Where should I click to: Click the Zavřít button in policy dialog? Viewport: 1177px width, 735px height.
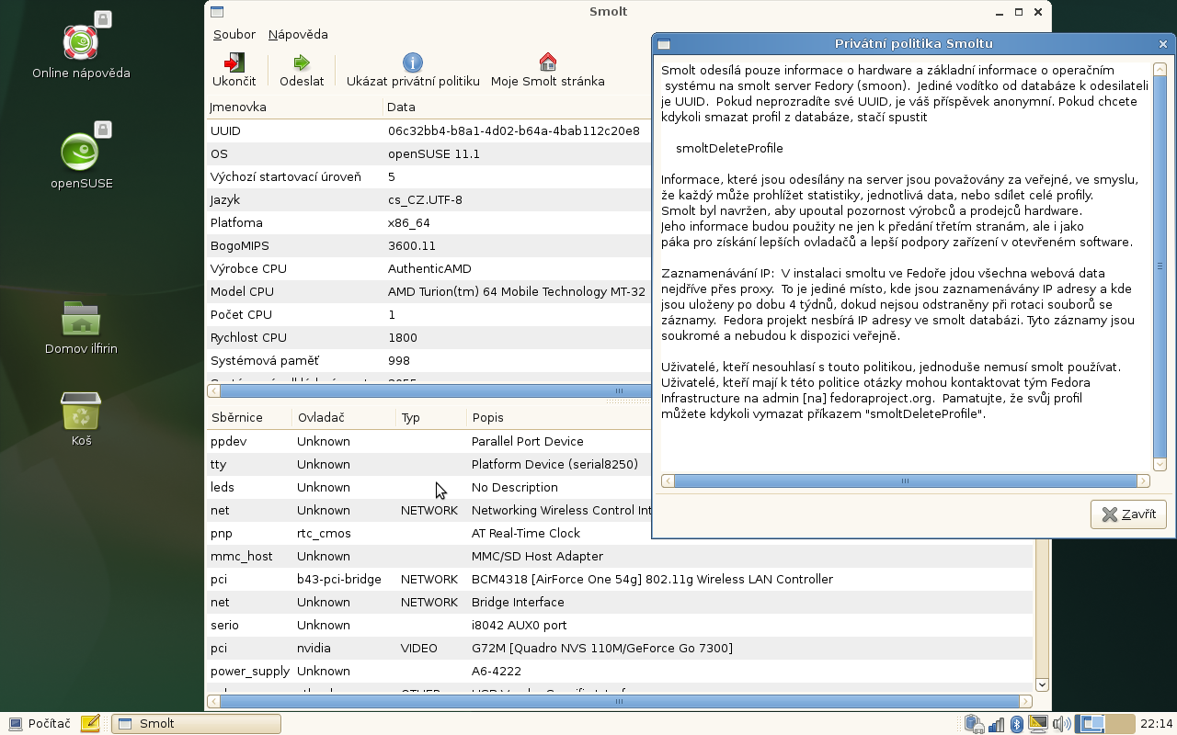click(x=1128, y=514)
